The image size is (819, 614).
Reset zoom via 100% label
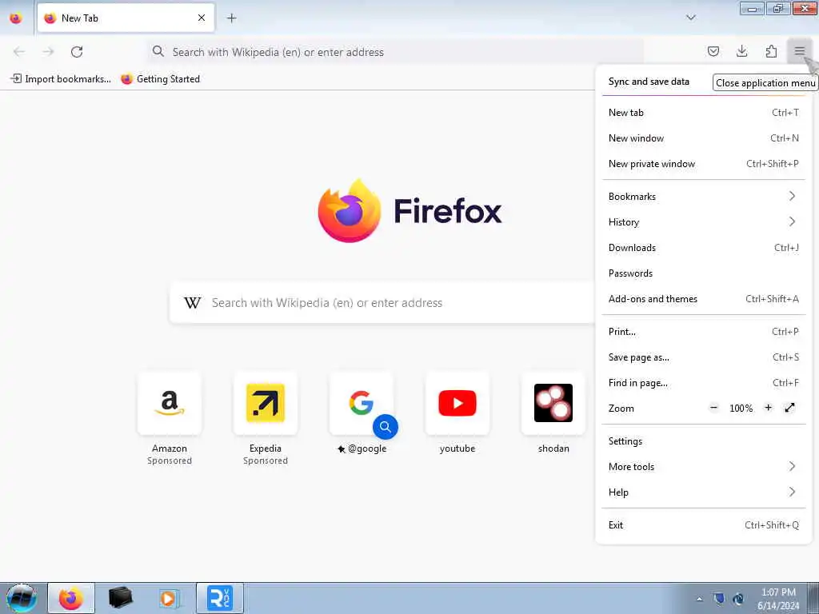coord(741,409)
